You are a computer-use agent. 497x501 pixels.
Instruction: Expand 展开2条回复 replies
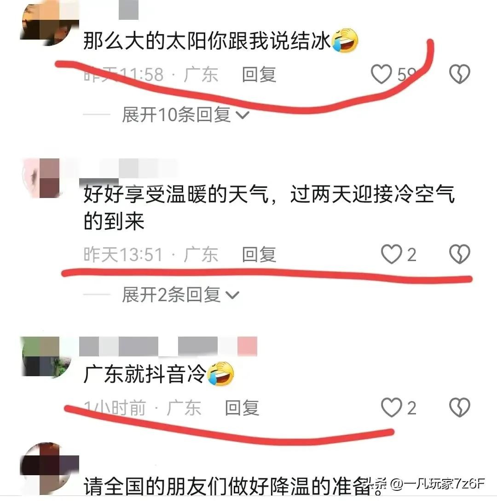[x=180, y=294]
